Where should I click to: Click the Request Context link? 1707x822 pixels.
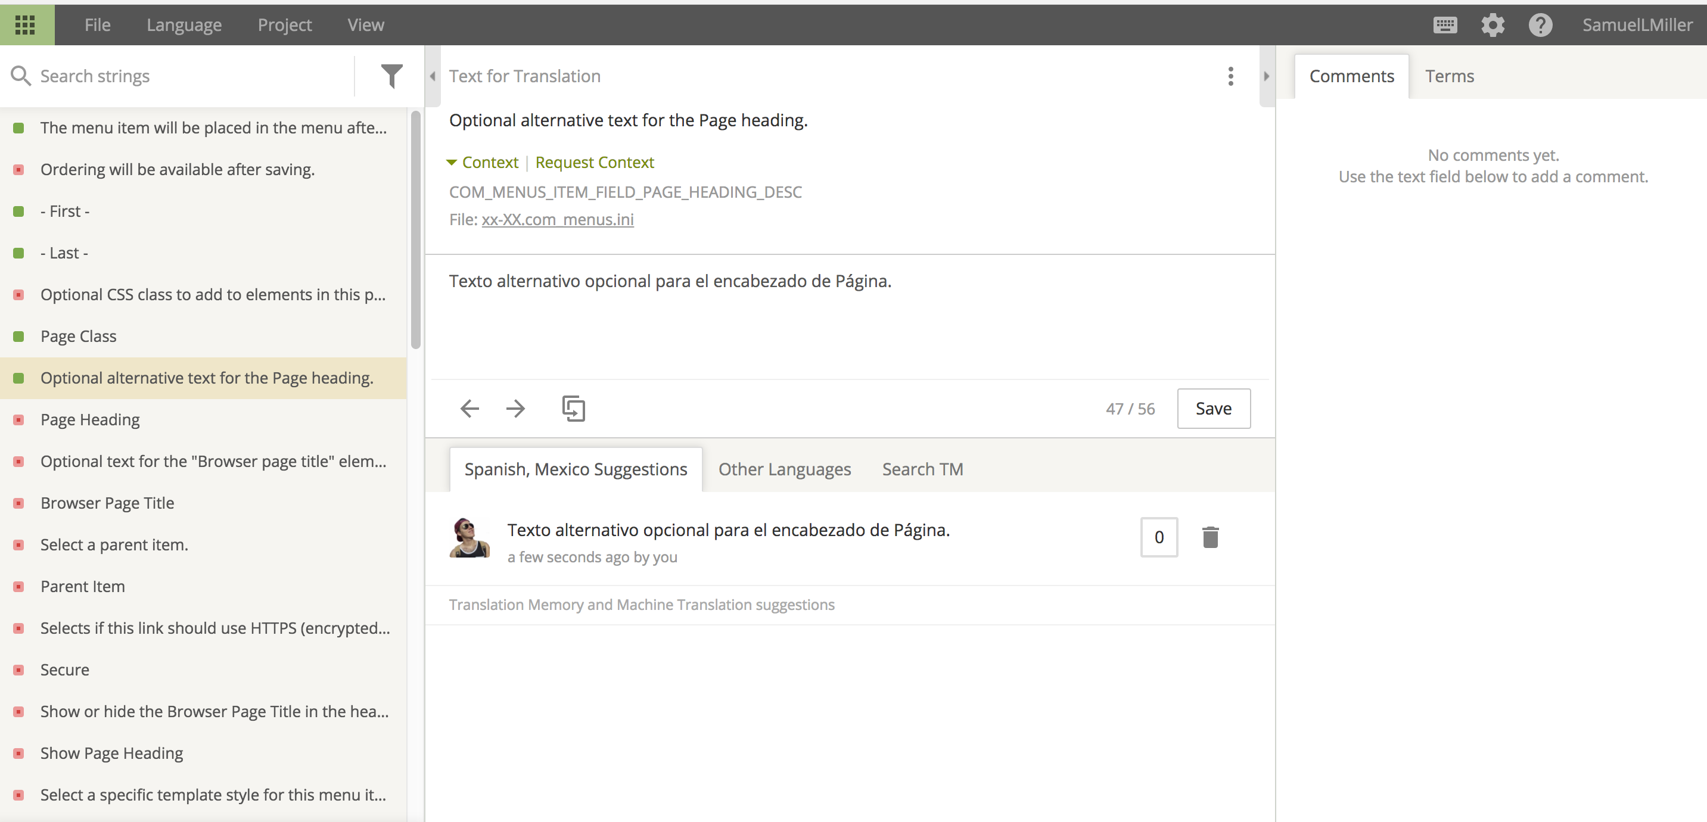pyautogui.click(x=595, y=162)
